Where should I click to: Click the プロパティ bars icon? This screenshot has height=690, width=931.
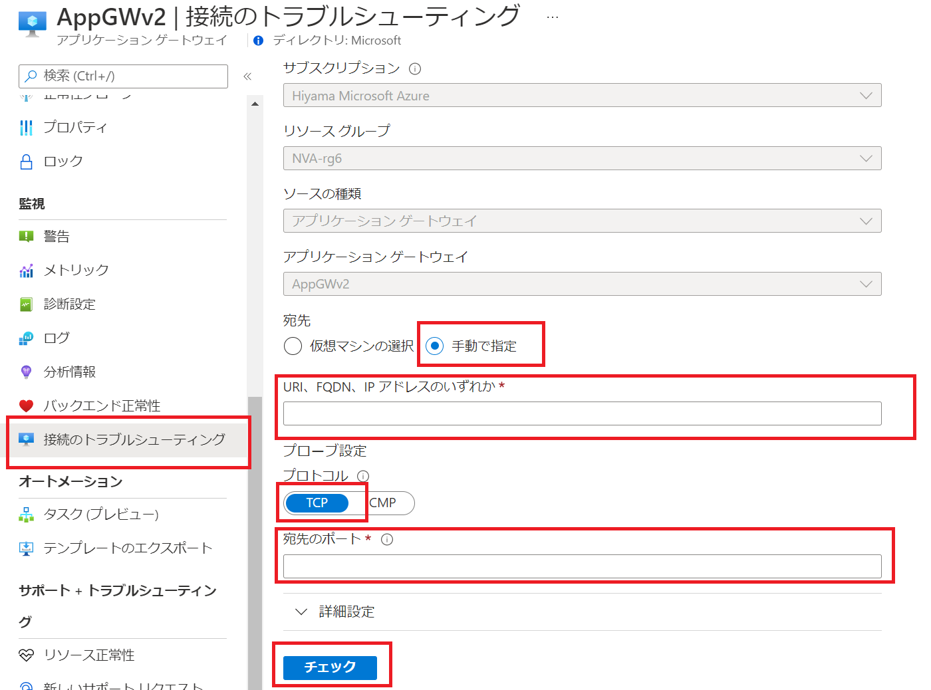[27, 128]
